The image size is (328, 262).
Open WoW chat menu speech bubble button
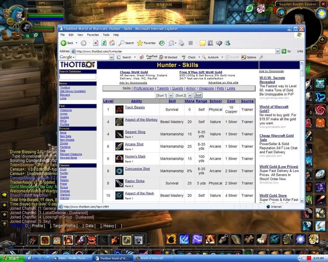[4, 195]
